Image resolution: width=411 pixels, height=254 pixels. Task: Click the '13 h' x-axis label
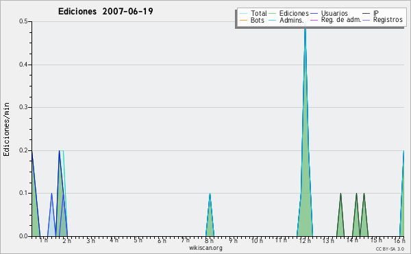tap(328, 240)
